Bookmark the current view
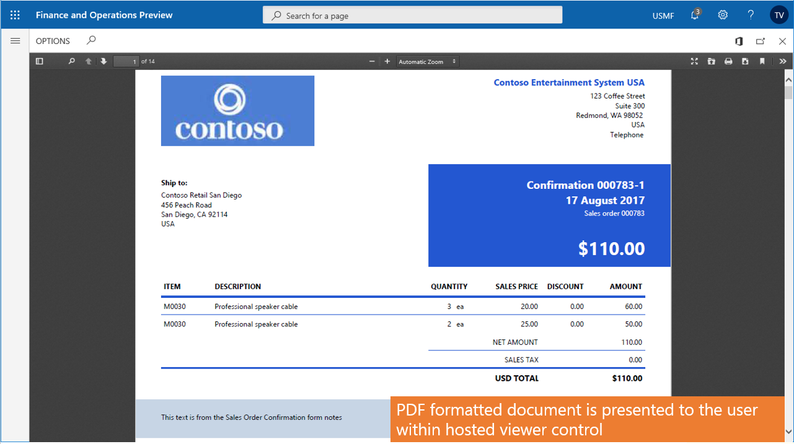 pyautogui.click(x=762, y=61)
